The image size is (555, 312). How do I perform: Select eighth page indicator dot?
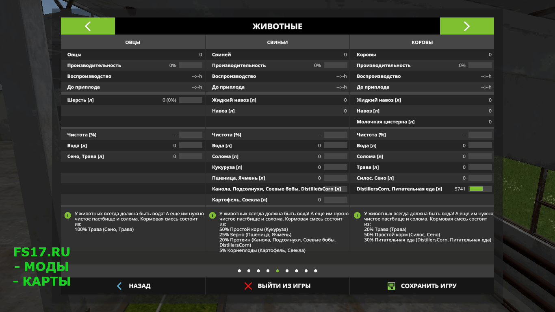click(306, 271)
